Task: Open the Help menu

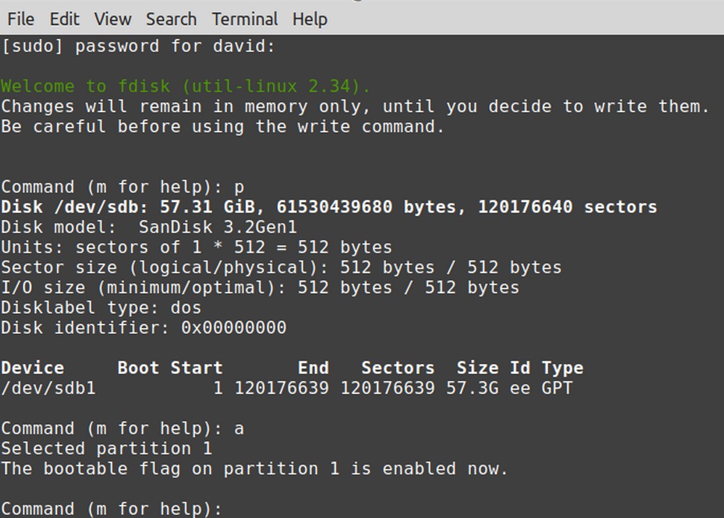Action: click(x=310, y=19)
